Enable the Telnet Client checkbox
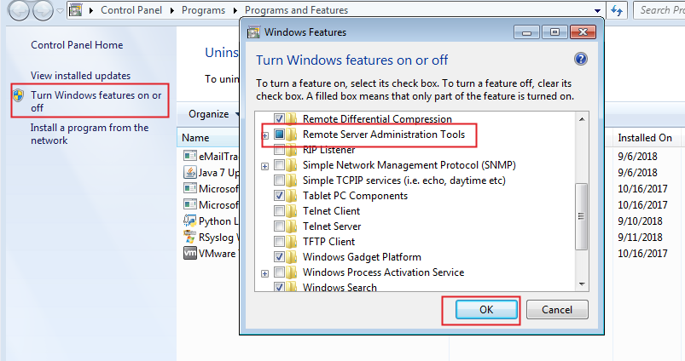The height and width of the screenshot is (361, 685). point(279,211)
